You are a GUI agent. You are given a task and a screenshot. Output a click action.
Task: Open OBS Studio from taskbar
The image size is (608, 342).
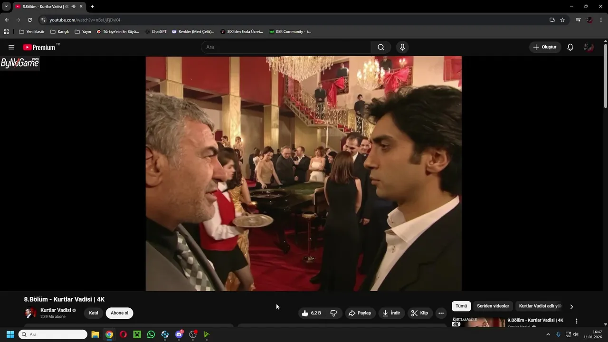[193, 334]
